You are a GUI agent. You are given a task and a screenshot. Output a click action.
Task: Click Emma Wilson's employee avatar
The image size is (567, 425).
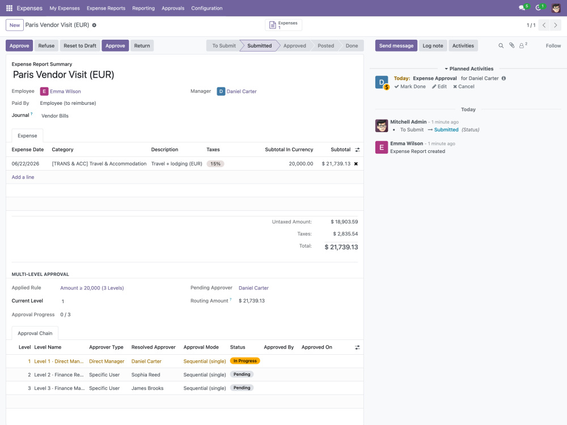click(x=44, y=91)
